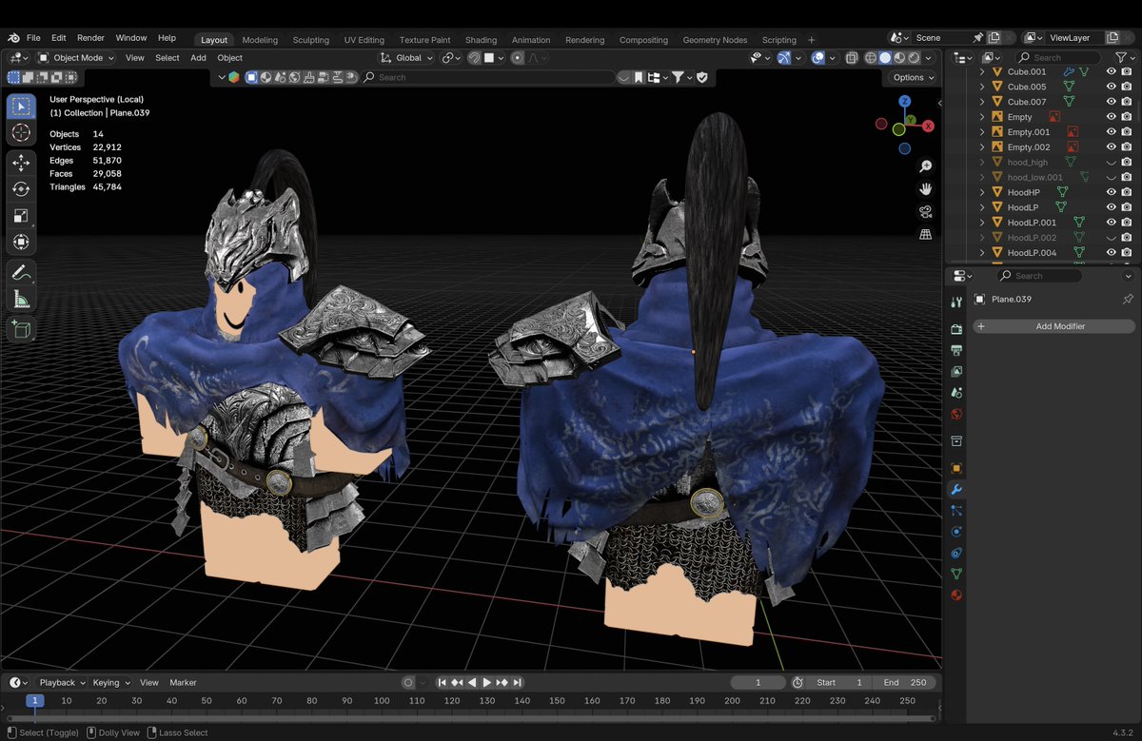This screenshot has height=741, width=1142.
Task: Open the shading options dropdown arrow
Action: (930, 58)
